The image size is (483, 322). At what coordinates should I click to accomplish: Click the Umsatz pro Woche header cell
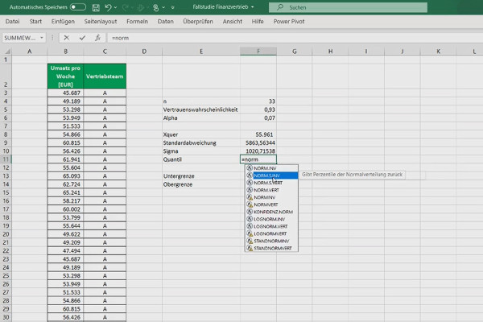(x=65, y=76)
